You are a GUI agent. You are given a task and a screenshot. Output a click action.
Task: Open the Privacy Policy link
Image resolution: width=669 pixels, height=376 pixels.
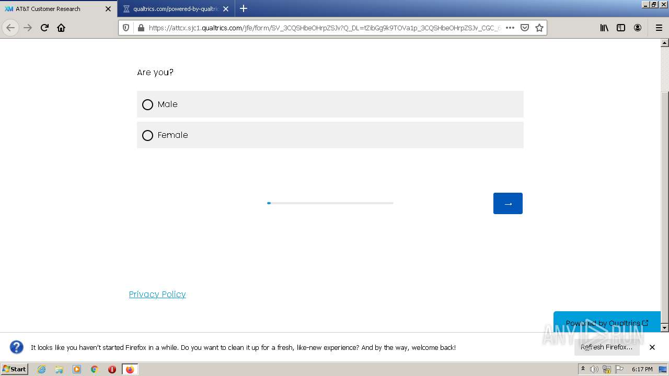click(x=157, y=294)
